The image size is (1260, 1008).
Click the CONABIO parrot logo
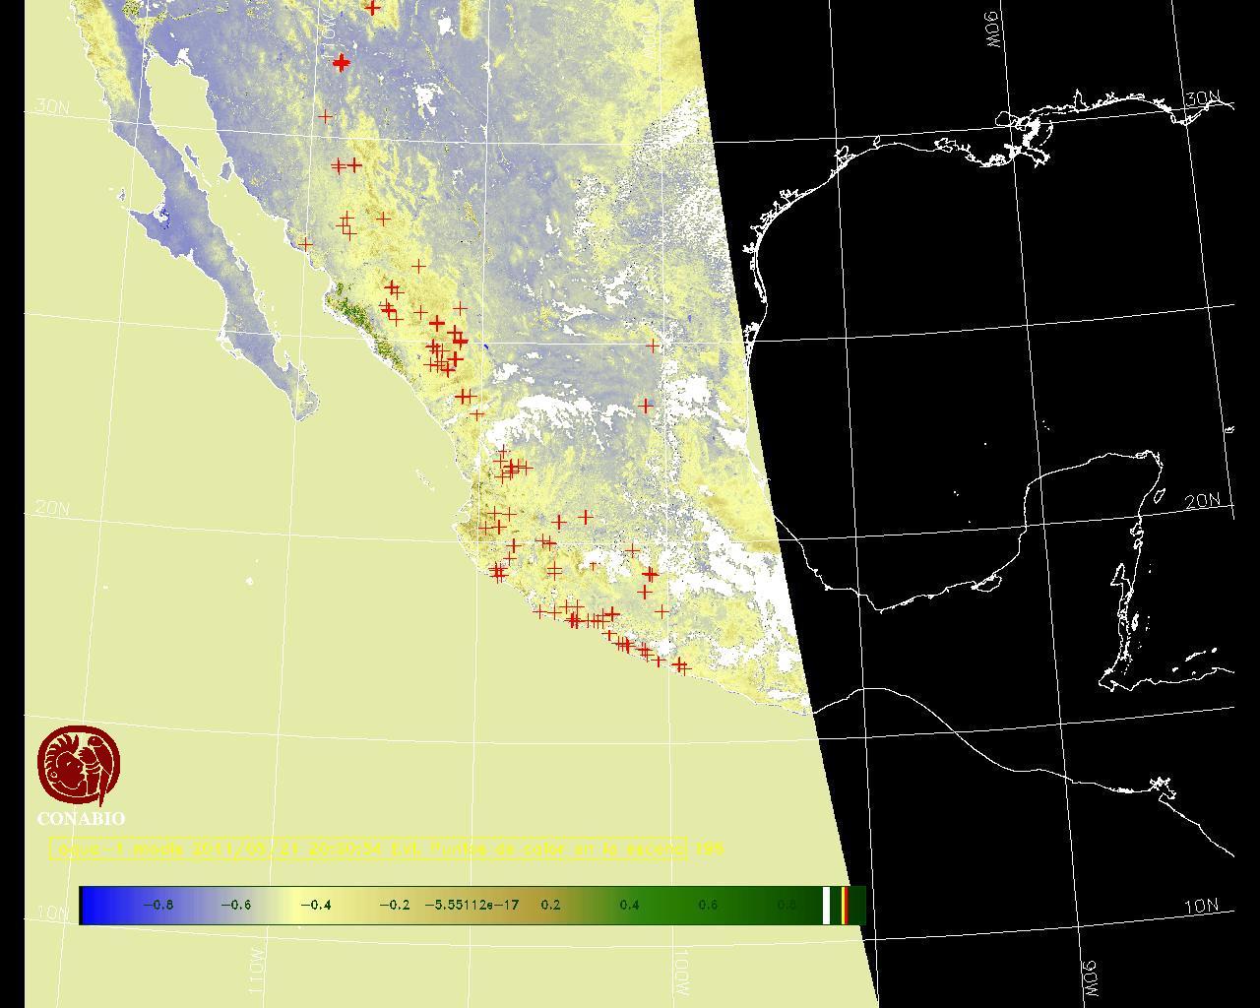coord(79,766)
